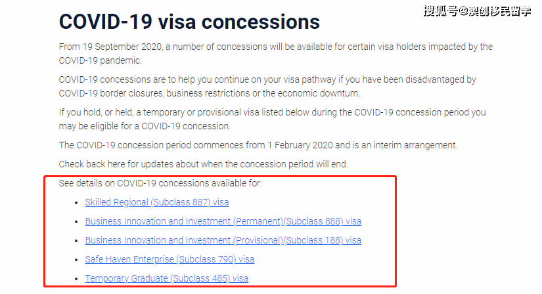Image resolution: width=542 pixels, height=294 pixels.
Task: Click the 'See details on COVID-19 concessions' line
Action: click(x=160, y=183)
